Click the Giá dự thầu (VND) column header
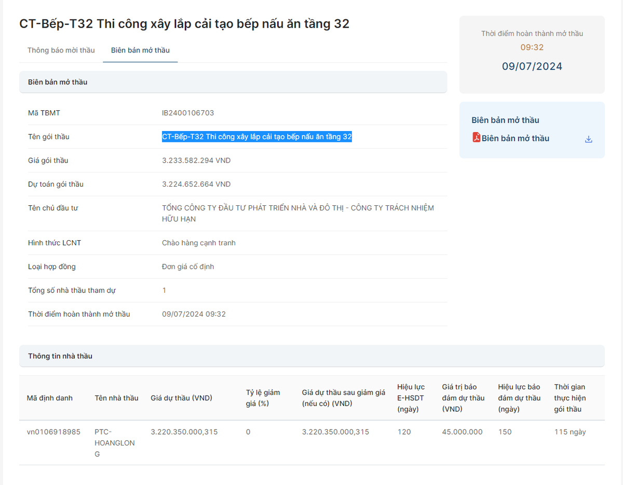Screen dimensions: 623x485 [181, 398]
